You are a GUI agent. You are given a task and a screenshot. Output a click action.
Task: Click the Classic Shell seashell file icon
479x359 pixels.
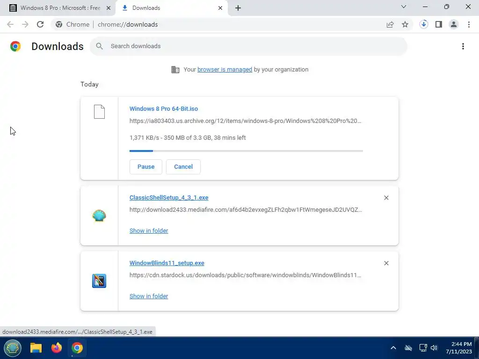pyautogui.click(x=99, y=215)
